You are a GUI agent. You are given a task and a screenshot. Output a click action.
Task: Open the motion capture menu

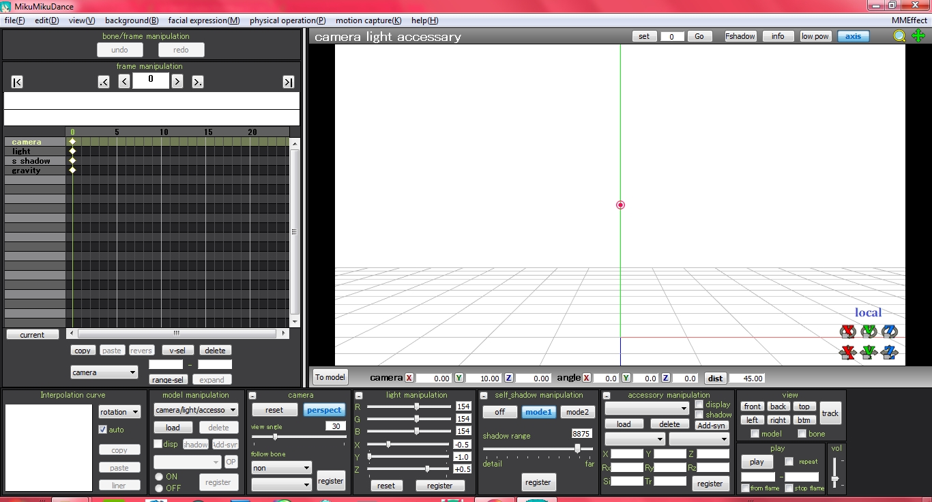coord(368,20)
